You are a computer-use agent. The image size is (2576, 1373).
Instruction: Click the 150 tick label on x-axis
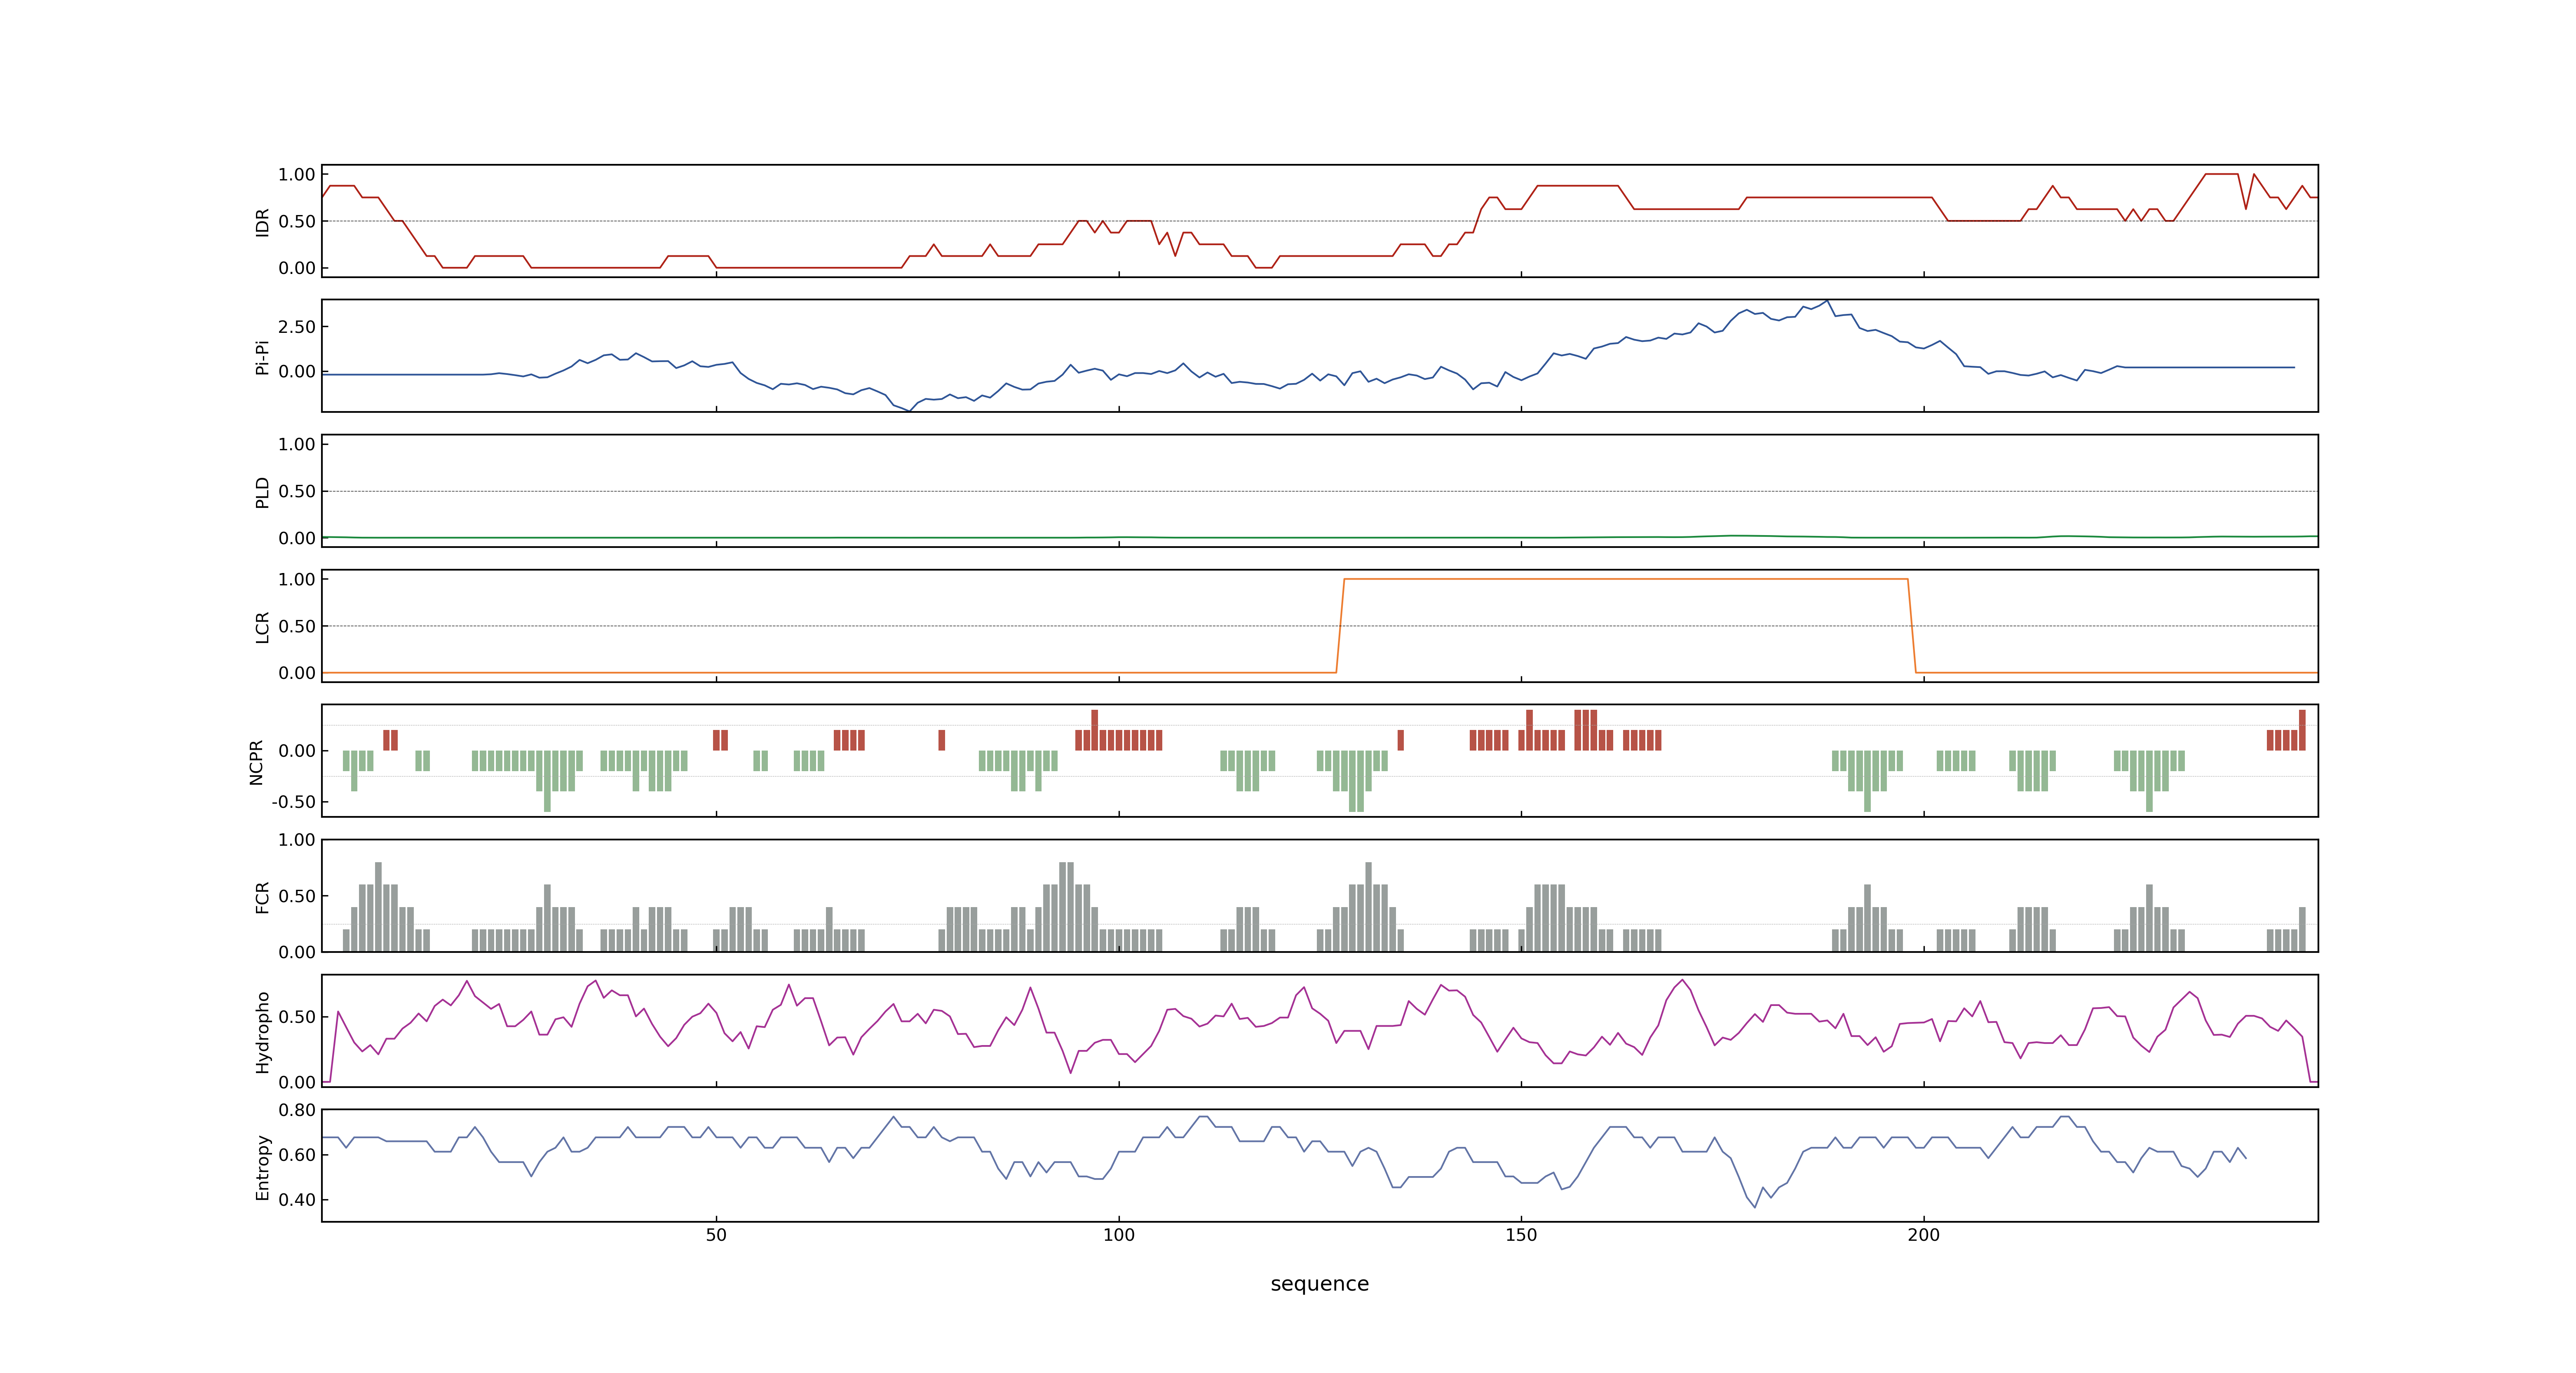tap(1521, 1234)
